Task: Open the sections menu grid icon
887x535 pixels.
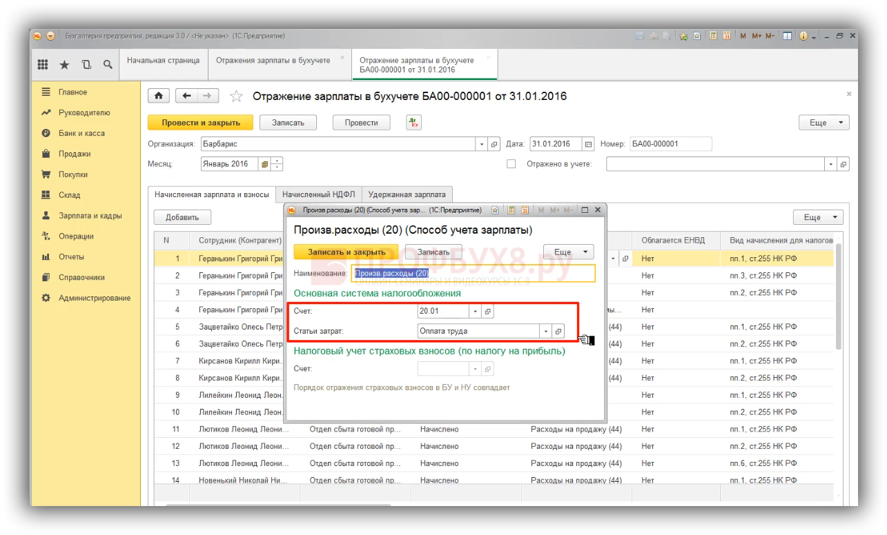Action: click(43, 65)
